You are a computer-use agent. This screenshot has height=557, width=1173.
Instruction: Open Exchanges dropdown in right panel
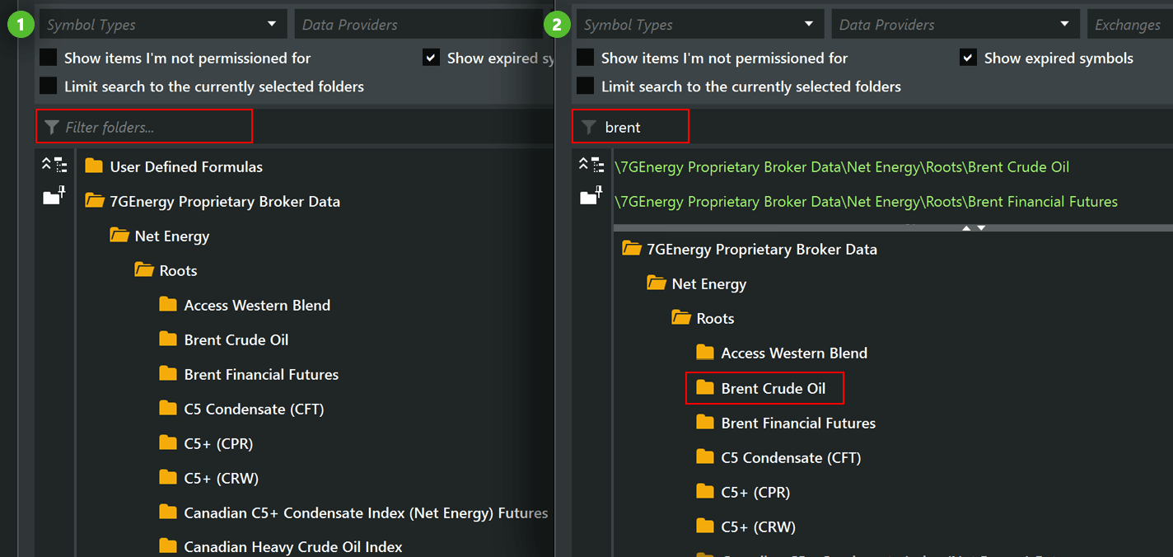1130,24
